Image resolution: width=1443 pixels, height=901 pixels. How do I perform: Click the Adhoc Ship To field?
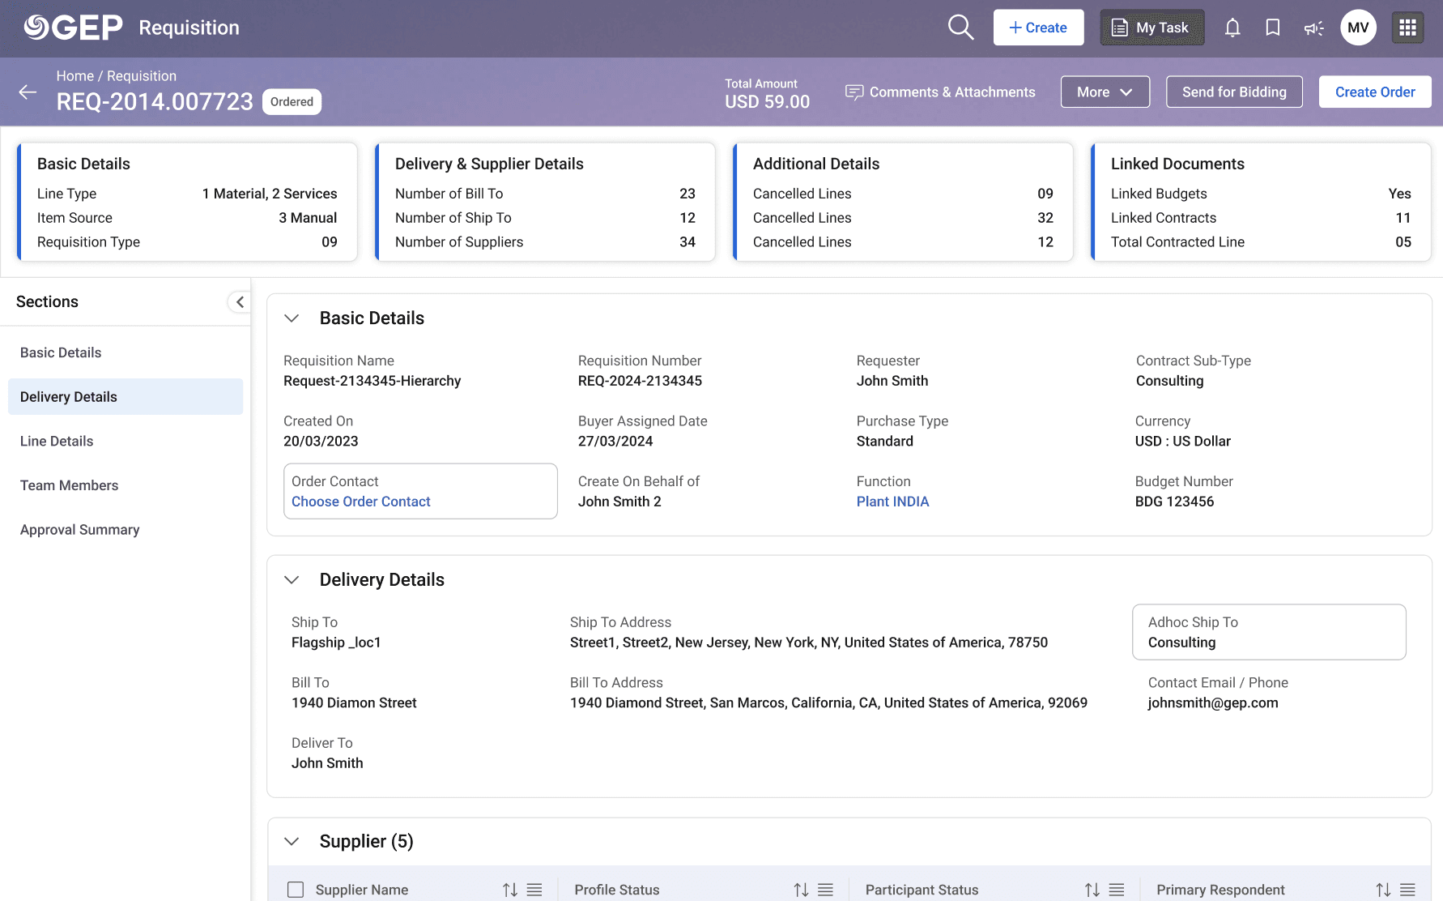(x=1269, y=632)
